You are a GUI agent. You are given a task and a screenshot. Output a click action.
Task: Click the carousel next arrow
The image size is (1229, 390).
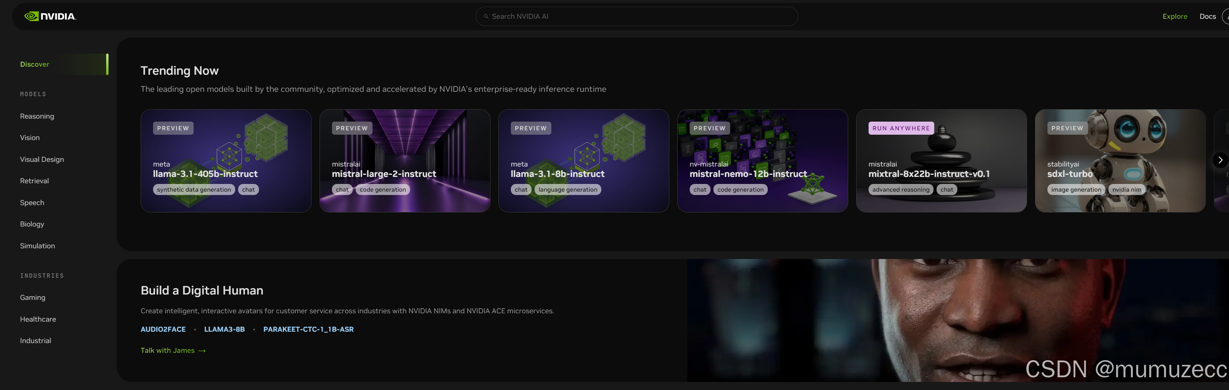pos(1220,160)
